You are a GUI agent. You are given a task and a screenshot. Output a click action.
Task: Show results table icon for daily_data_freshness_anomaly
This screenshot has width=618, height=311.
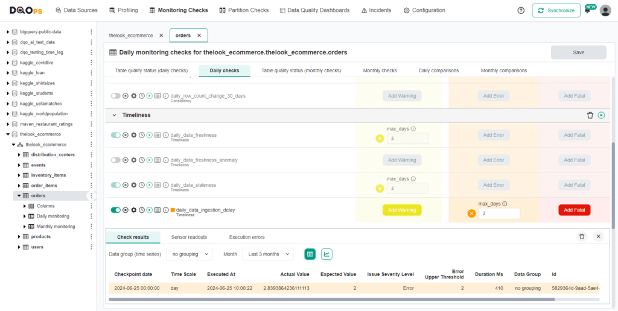(158, 160)
